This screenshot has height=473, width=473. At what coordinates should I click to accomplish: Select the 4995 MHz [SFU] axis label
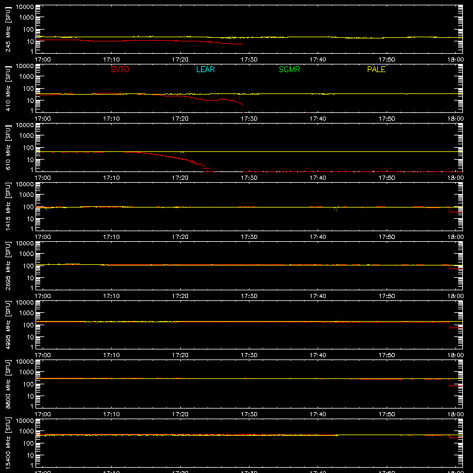click(x=8, y=325)
